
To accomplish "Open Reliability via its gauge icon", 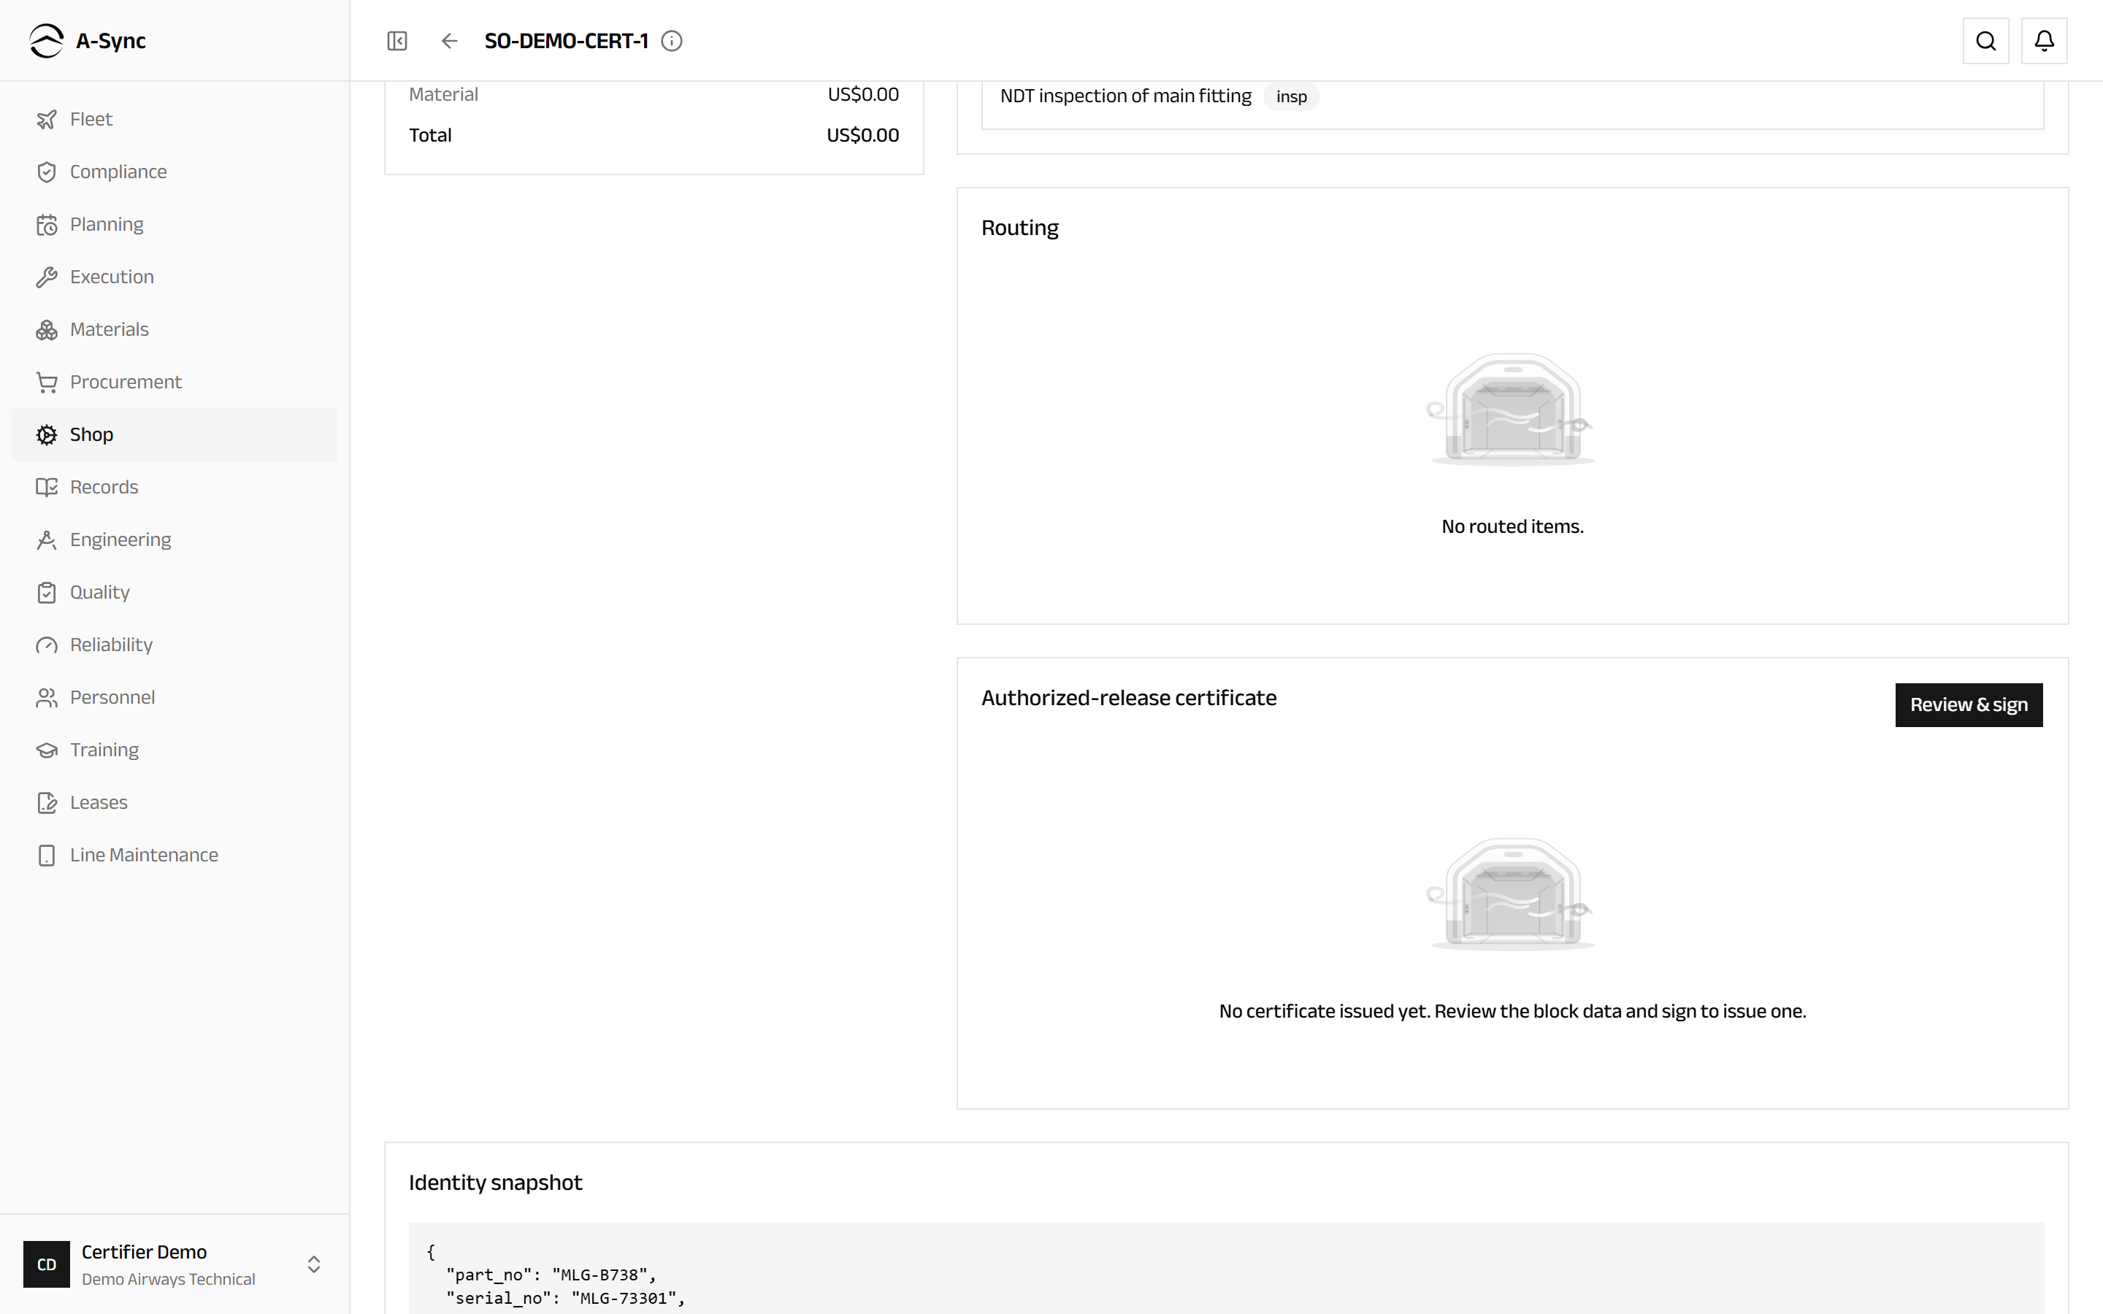I will [x=47, y=645].
